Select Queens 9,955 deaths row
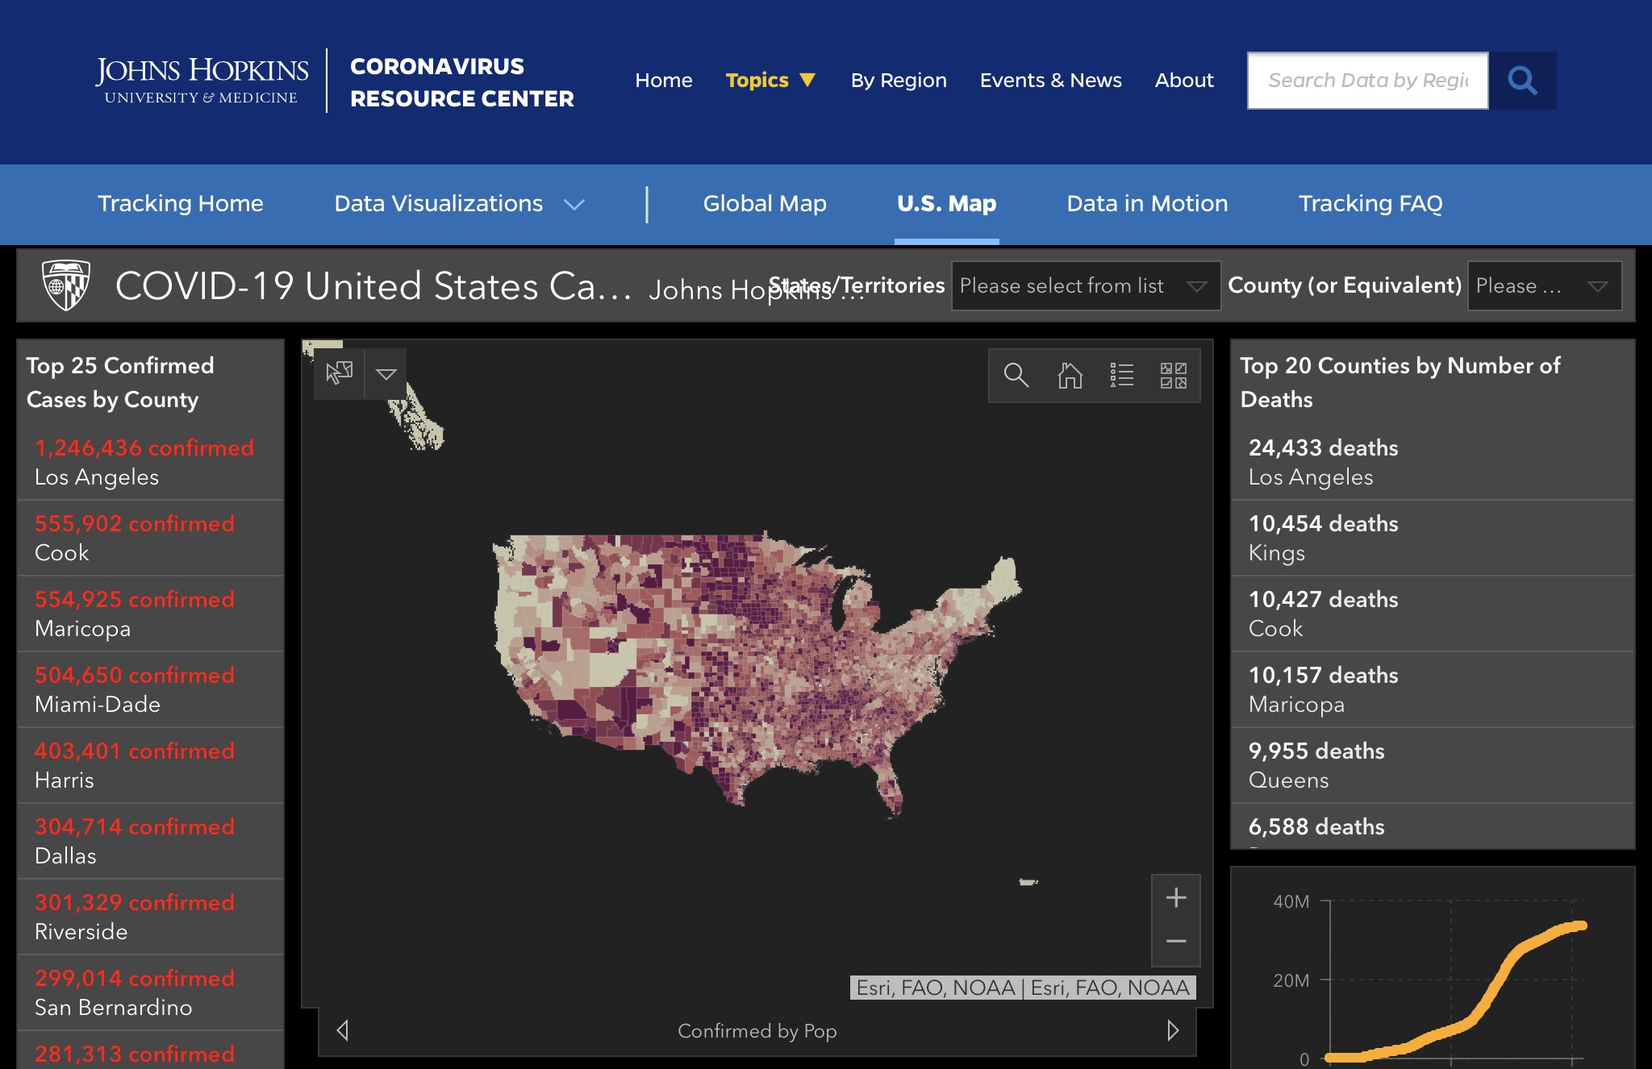Viewport: 1652px width, 1069px height. pos(1433,765)
